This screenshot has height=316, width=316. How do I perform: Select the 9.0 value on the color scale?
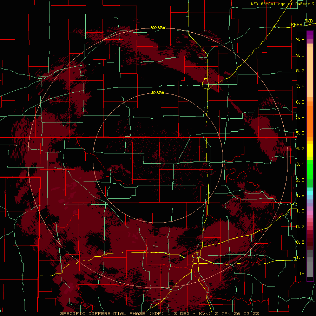(x=300, y=55)
